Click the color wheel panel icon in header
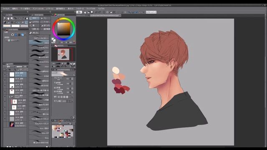 click(x=55, y=15)
